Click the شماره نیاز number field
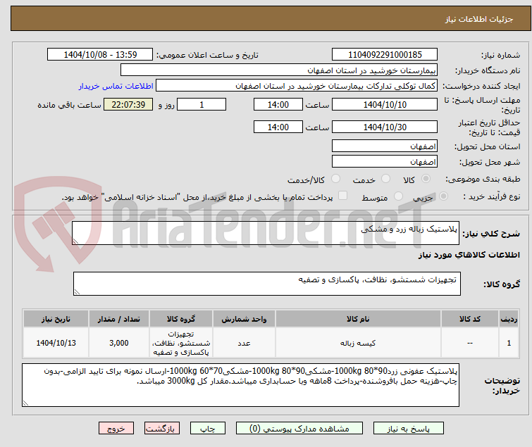Viewport: 532px width, 447px height. [385, 55]
